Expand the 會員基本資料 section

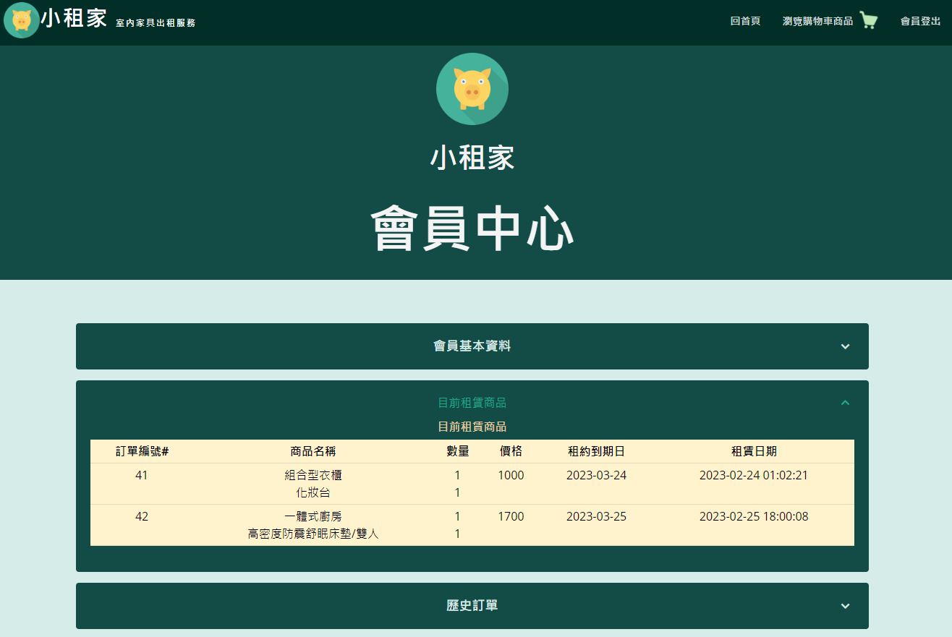click(x=472, y=346)
